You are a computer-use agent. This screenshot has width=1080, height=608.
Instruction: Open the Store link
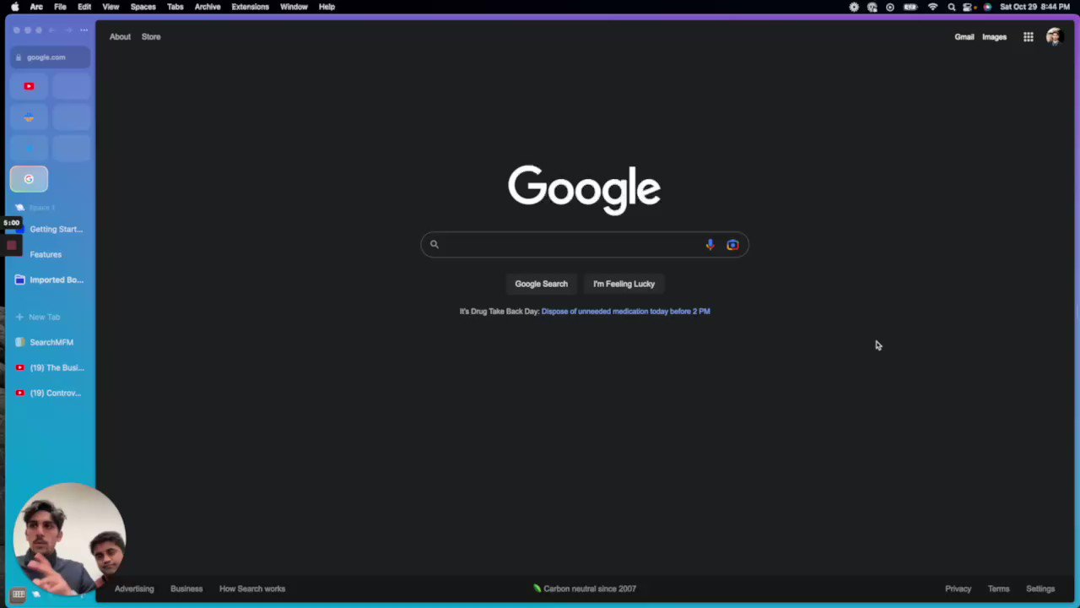click(151, 37)
